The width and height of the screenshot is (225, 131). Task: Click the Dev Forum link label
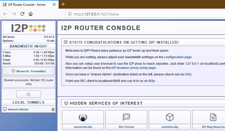[126, 127]
